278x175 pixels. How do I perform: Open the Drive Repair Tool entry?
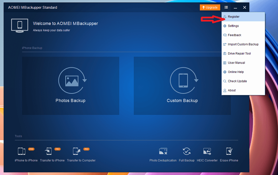(x=239, y=53)
